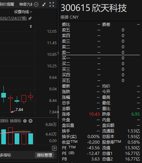Toggle fullscreen chart expand icon
This screenshot has width=142, height=163.
pyautogui.click(x=52, y=4)
